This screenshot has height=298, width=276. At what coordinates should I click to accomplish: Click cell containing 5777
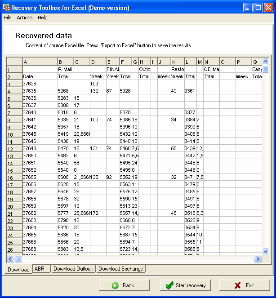coord(66,213)
